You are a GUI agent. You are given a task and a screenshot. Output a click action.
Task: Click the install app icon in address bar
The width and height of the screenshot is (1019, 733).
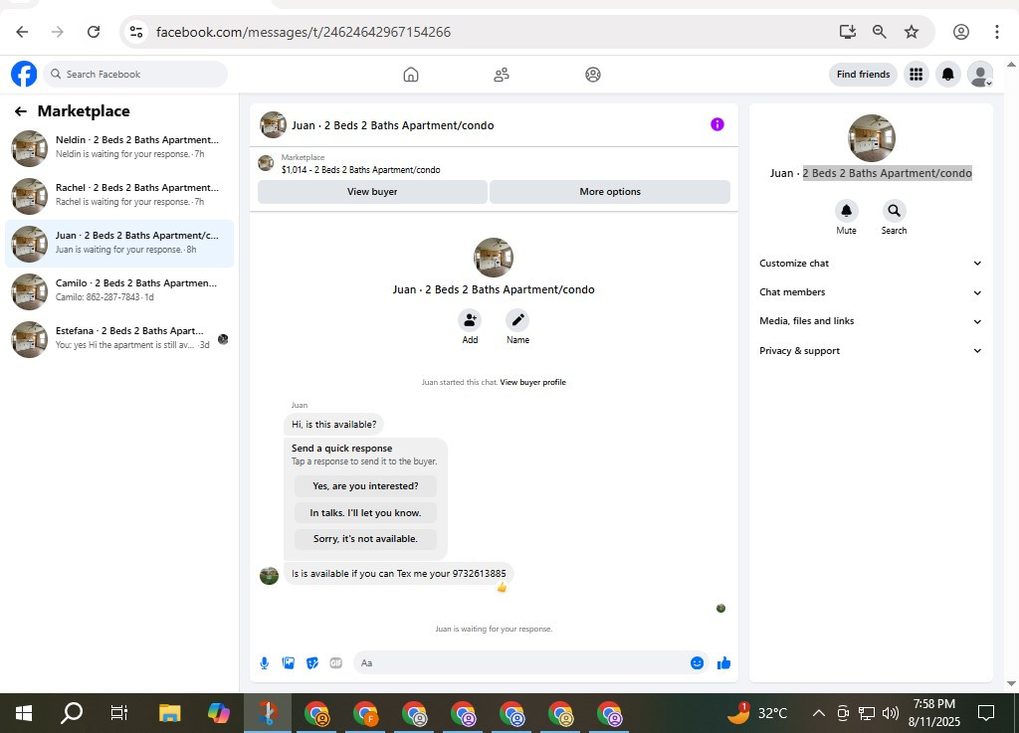(x=847, y=32)
